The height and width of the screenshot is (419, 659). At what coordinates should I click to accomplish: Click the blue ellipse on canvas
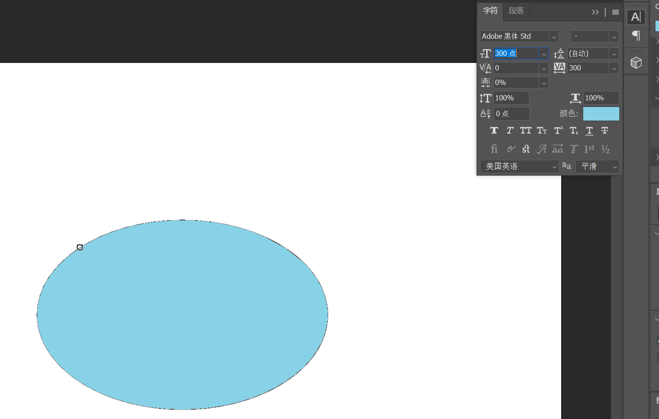point(182,315)
